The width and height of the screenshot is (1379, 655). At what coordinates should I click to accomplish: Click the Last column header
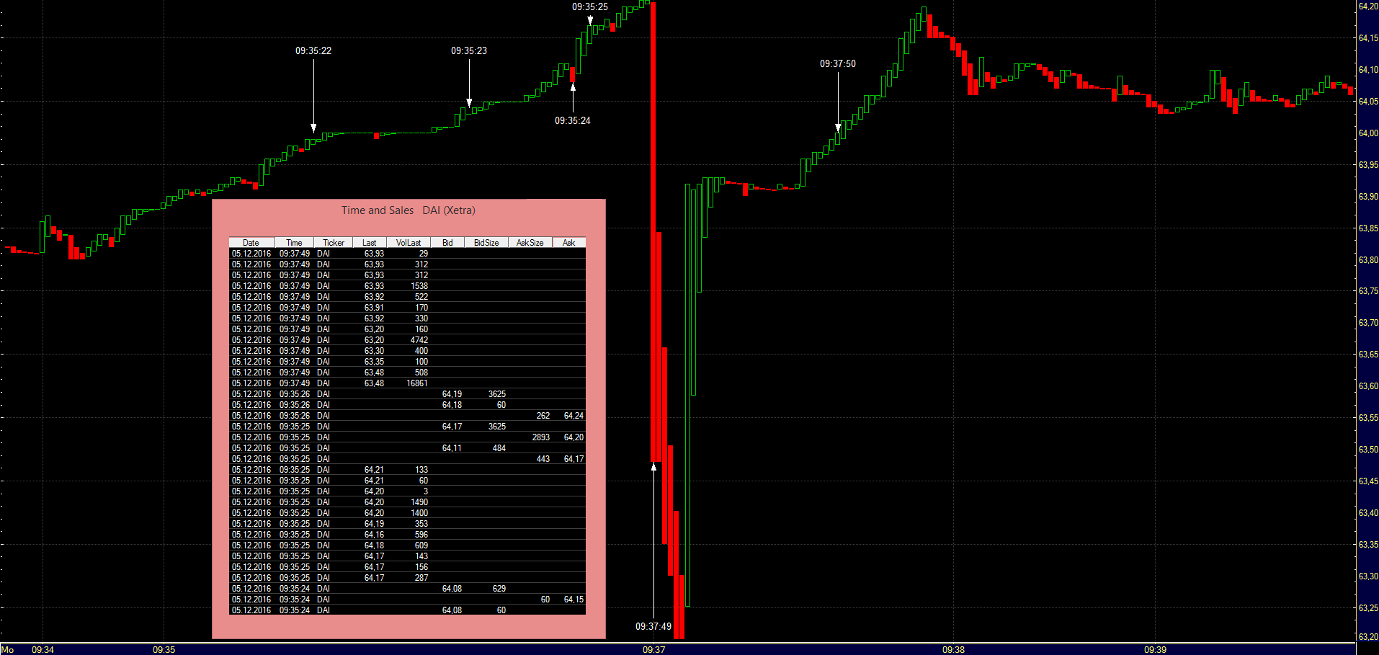tap(369, 243)
